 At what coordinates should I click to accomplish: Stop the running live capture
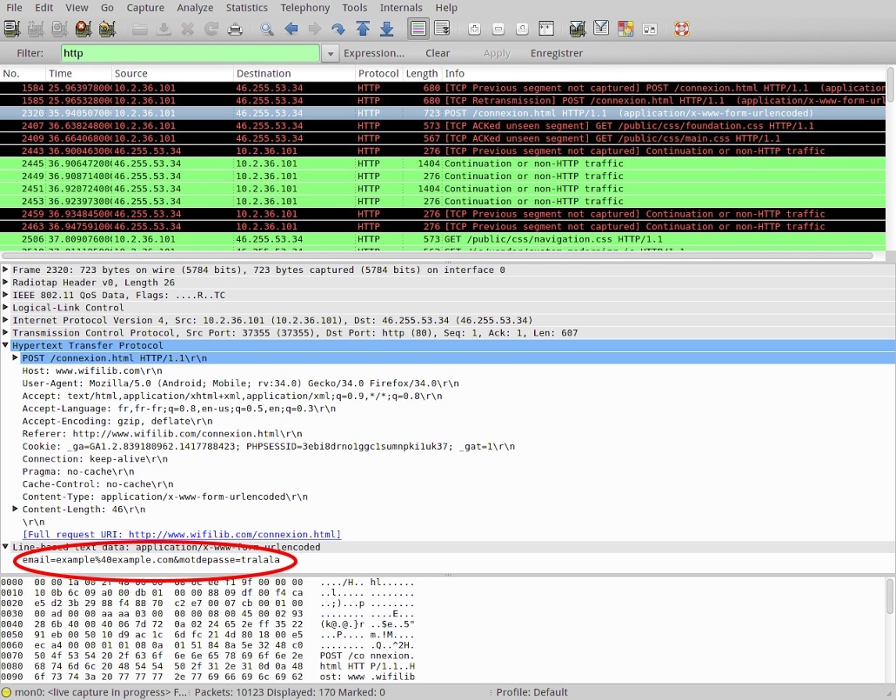84,29
